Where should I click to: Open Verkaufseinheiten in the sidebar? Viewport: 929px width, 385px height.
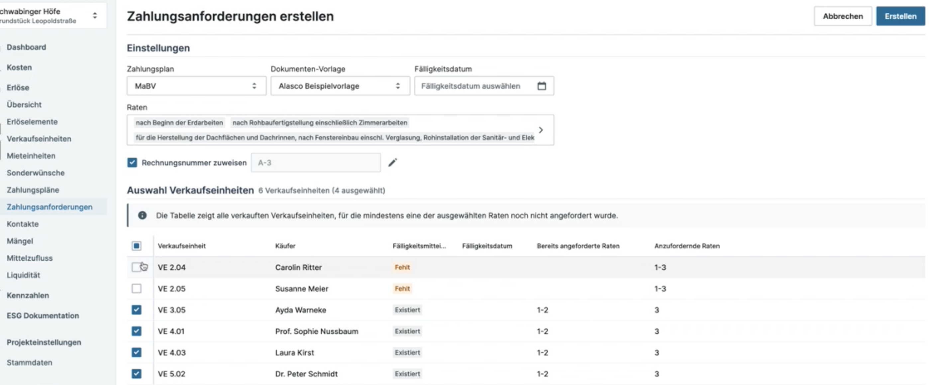(39, 139)
